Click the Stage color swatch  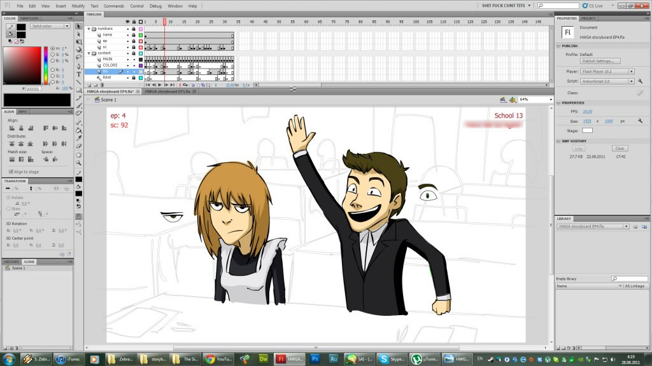(x=587, y=130)
